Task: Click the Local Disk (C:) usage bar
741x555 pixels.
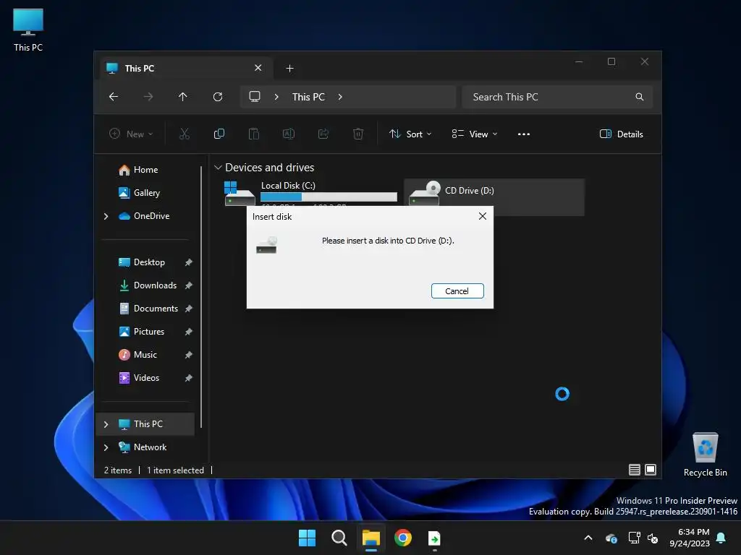Action: click(x=329, y=197)
